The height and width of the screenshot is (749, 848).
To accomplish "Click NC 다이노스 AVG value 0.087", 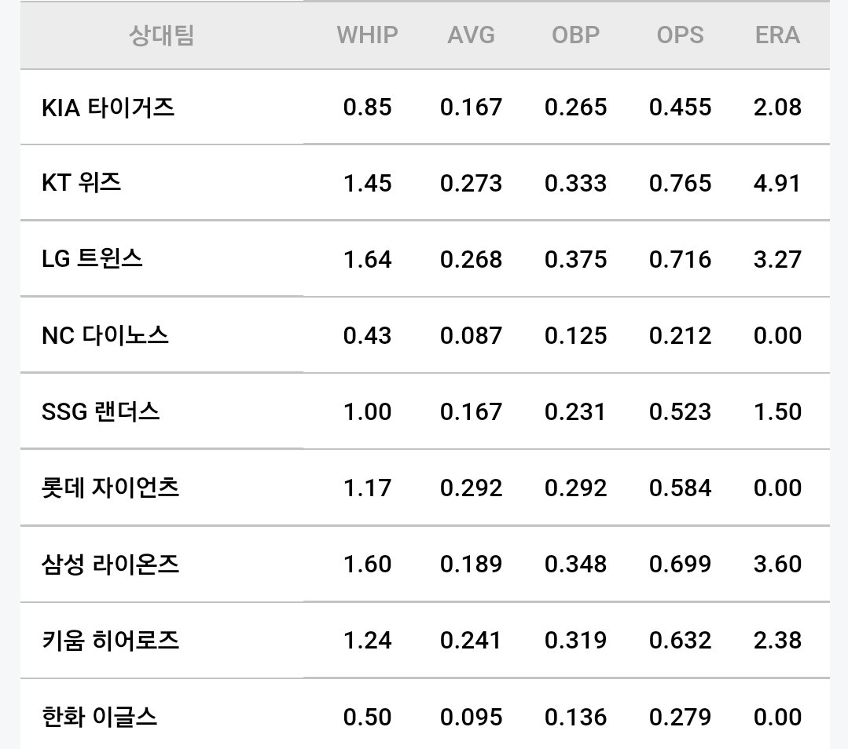I will click(x=471, y=335).
